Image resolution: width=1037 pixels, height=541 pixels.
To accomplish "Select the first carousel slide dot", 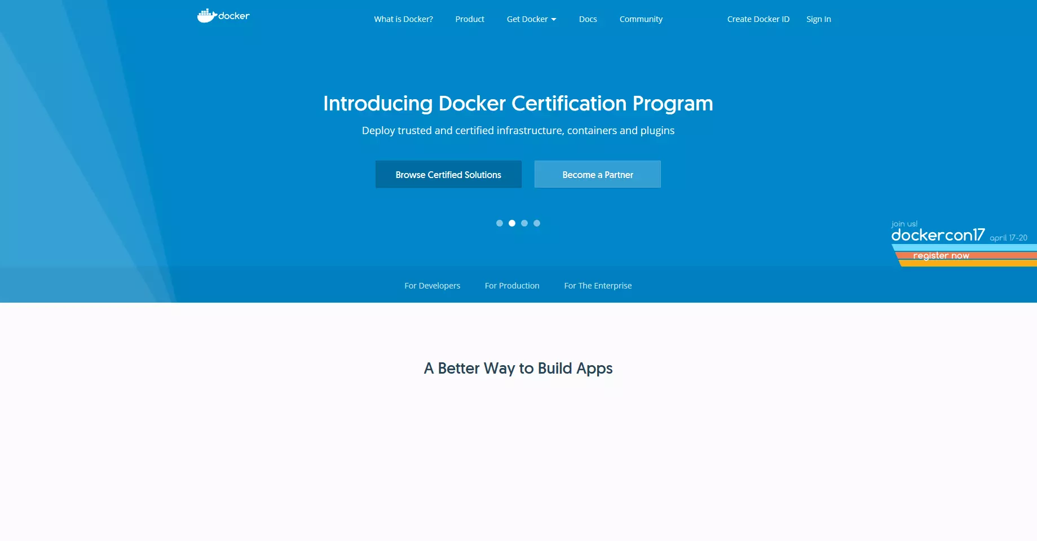I will coord(500,223).
